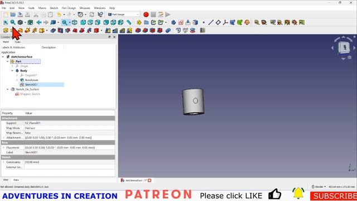Create a new Part container icon

click(139, 22)
